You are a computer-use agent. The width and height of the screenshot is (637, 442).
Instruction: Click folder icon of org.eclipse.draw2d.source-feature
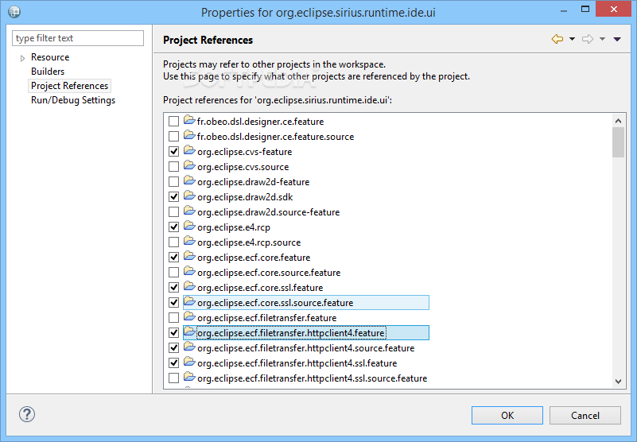189,211
